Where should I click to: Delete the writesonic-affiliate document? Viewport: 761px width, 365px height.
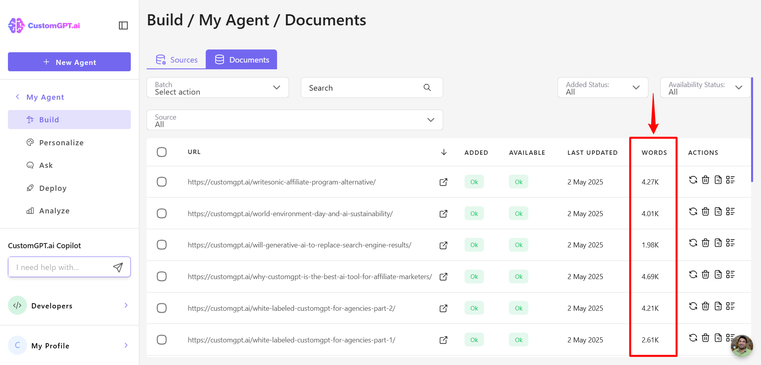coord(706,180)
